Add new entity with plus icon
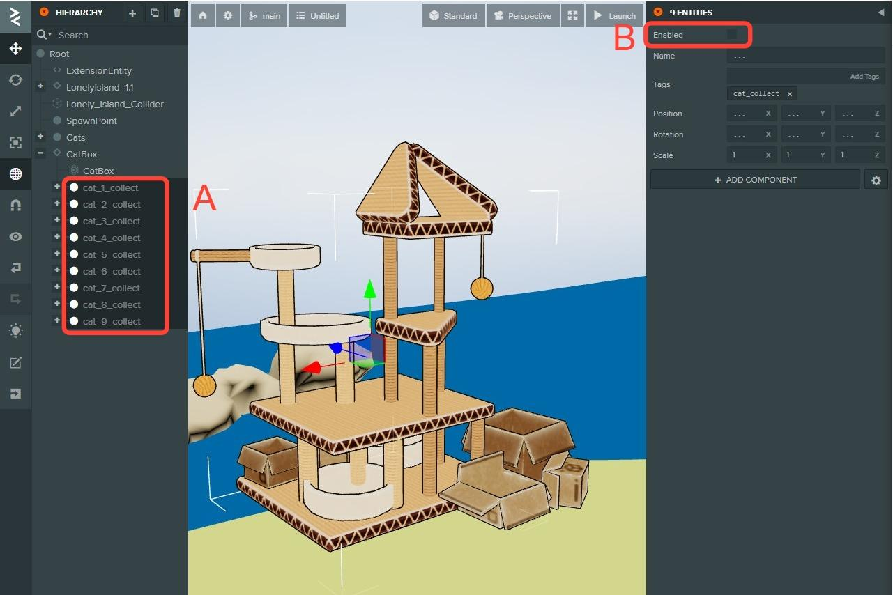 [132, 13]
